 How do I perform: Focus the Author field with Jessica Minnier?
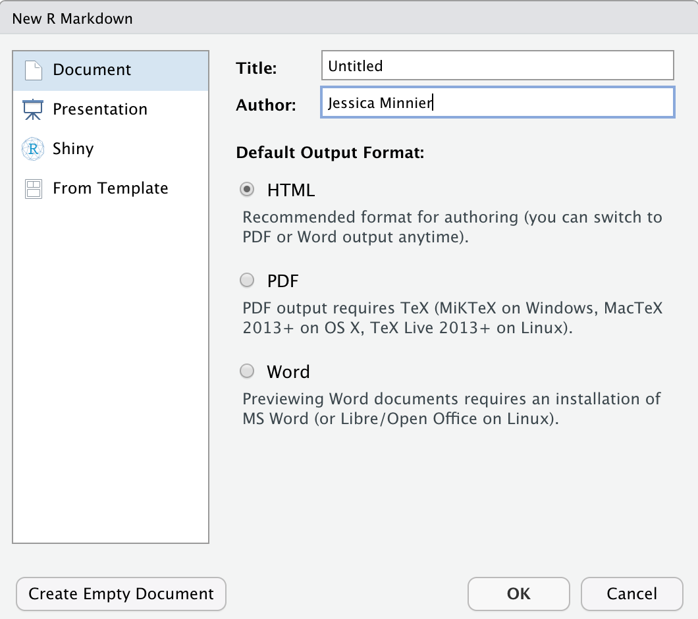pyautogui.click(x=497, y=103)
